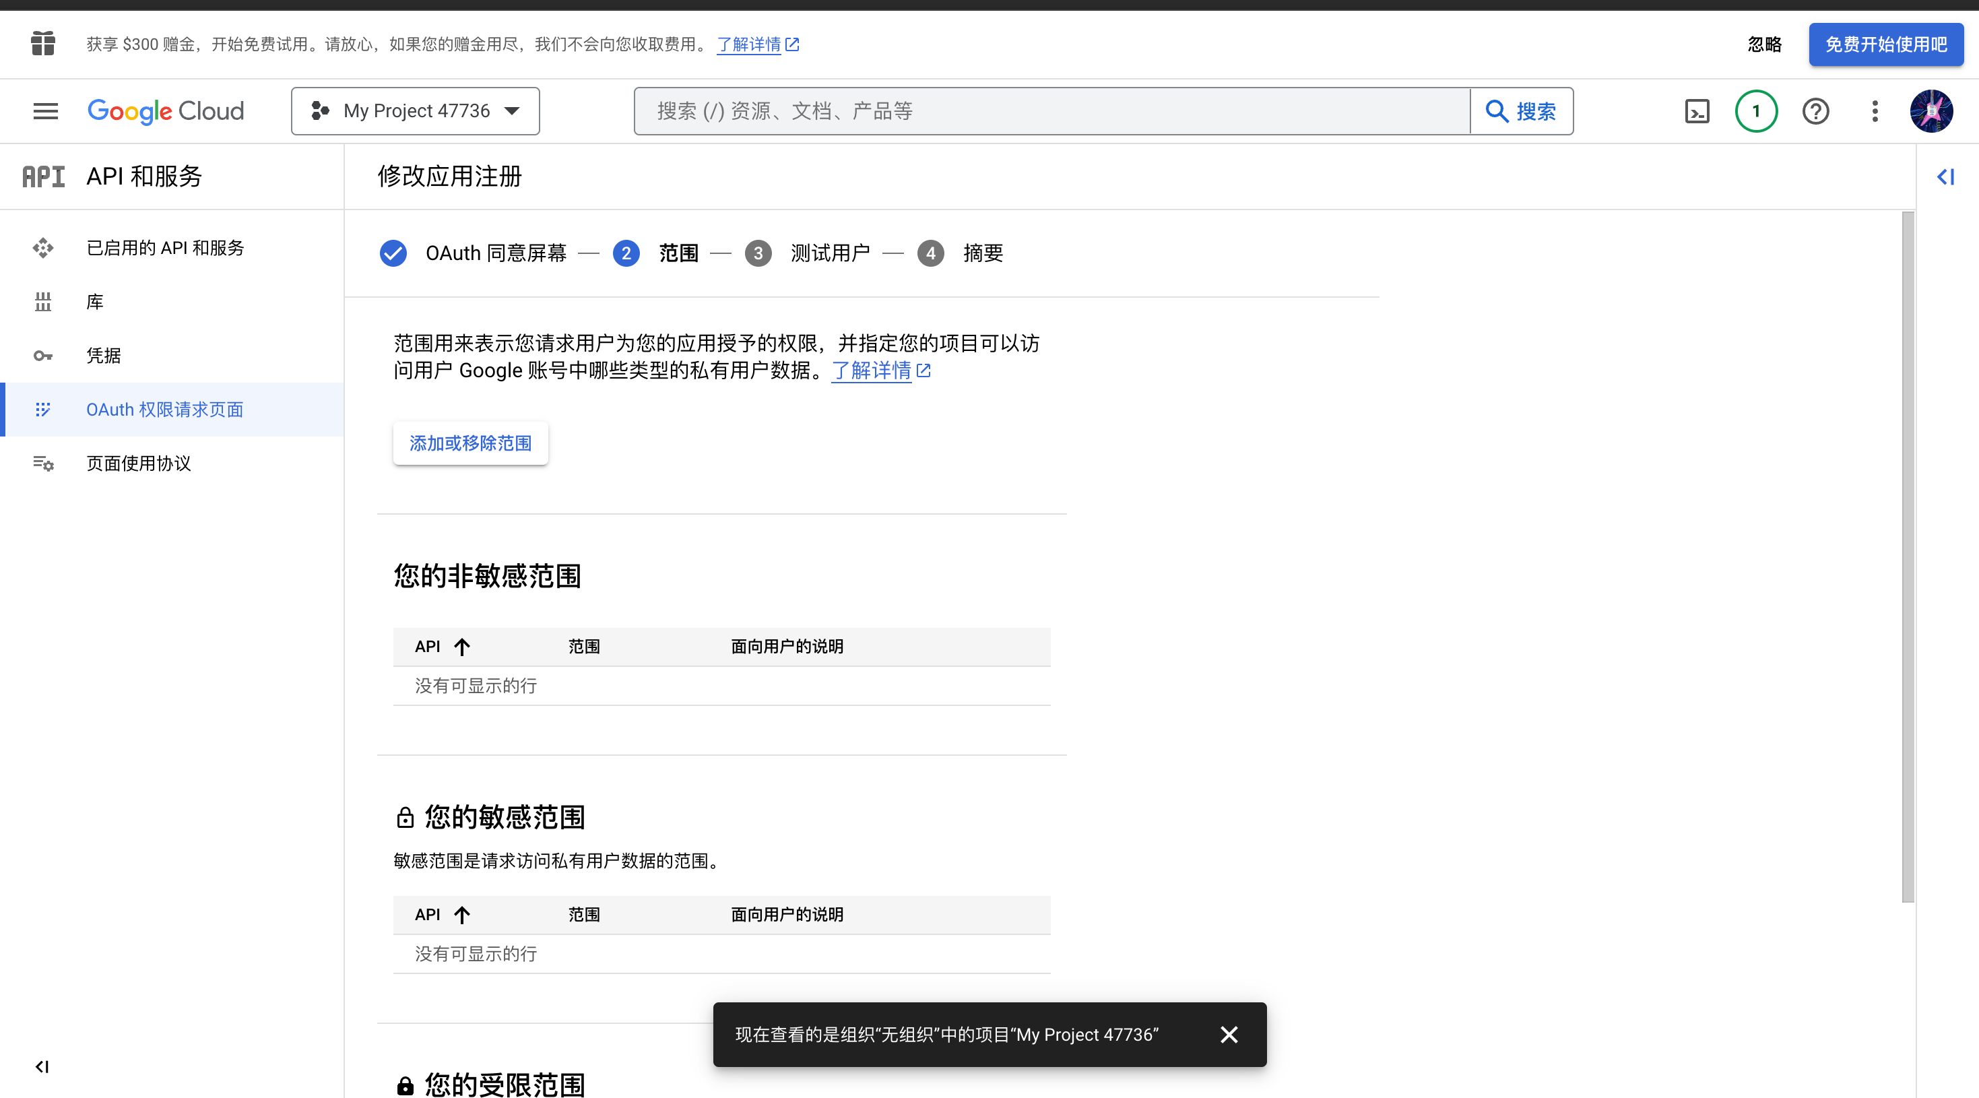
Task: Go to completed OAuth 同意屏幕 step
Action: pos(474,253)
